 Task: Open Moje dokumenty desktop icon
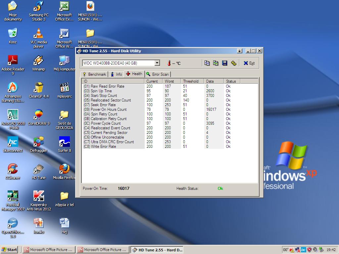pyautogui.click(x=13, y=11)
